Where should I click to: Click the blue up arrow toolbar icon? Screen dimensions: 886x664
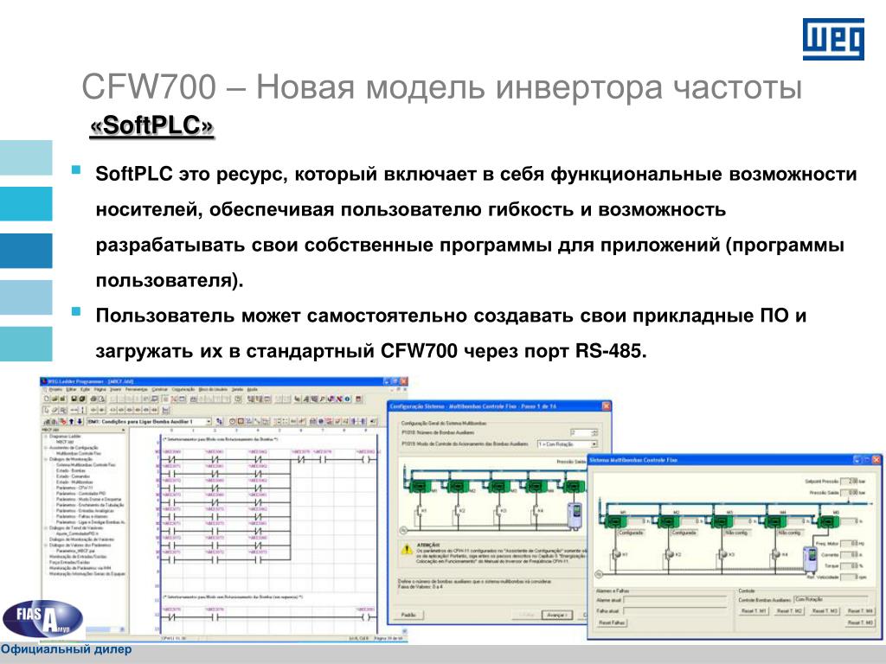tap(71, 421)
